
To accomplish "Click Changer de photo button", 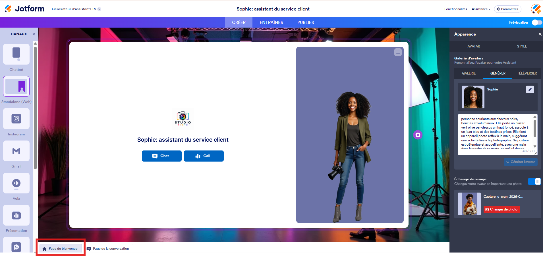I will (502, 209).
